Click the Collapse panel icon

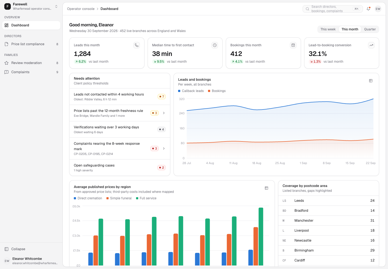pos(6,249)
